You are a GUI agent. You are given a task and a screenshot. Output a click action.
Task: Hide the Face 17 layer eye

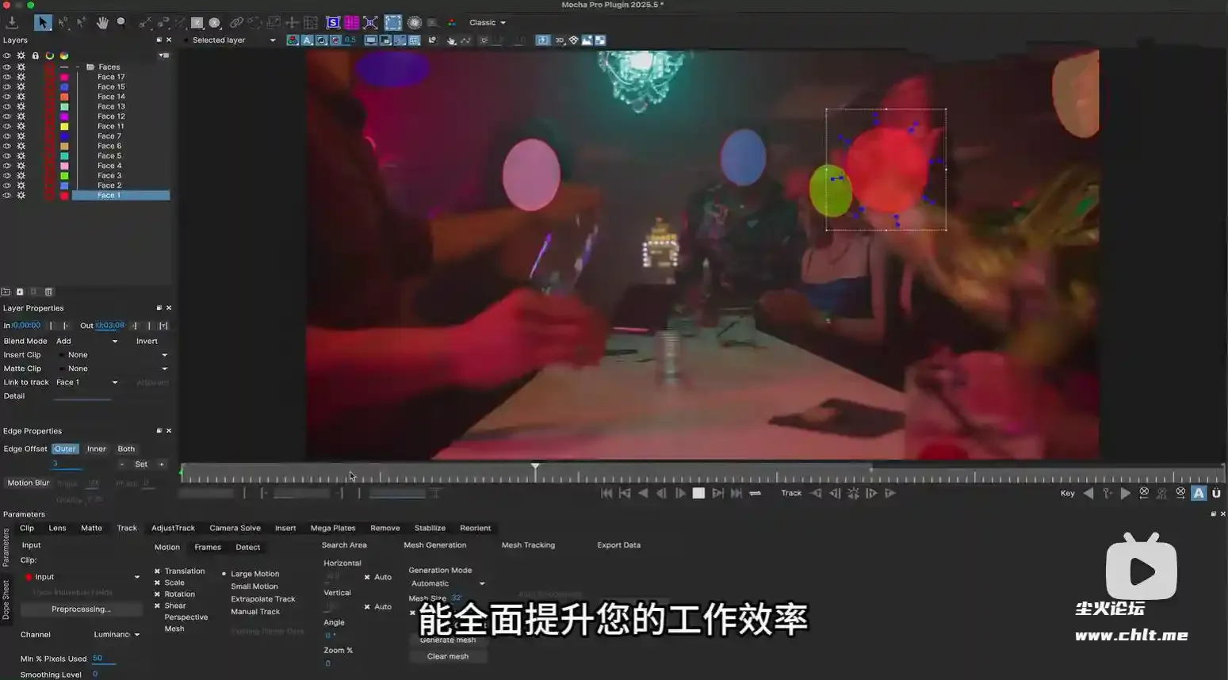[7, 77]
